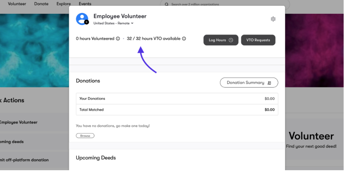Click the receipt icon in Donation Summary
This screenshot has height=171, width=344.
[269, 83]
